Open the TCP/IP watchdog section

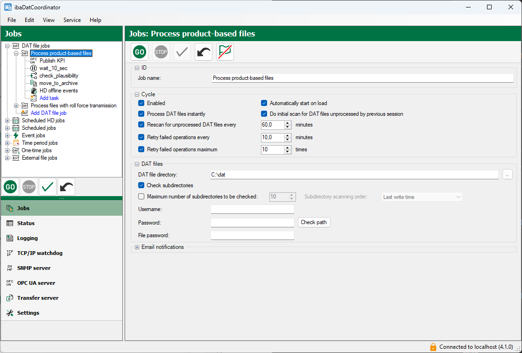[x=62, y=253]
